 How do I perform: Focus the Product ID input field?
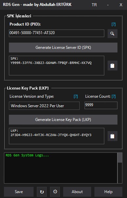click(57, 33)
